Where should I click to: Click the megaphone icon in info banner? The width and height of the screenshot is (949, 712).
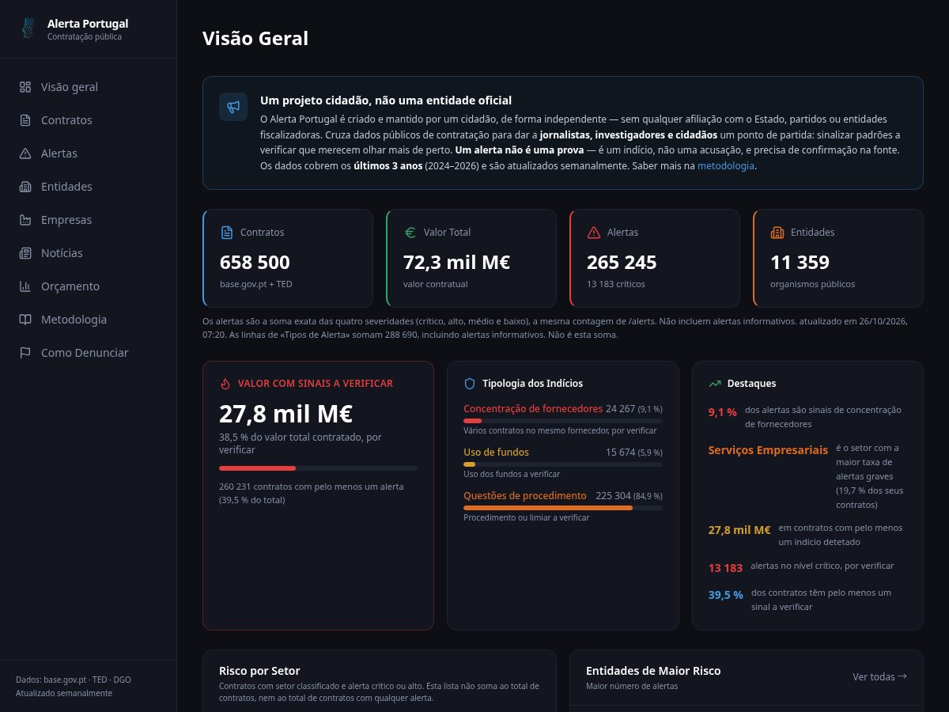[x=233, y=107]
